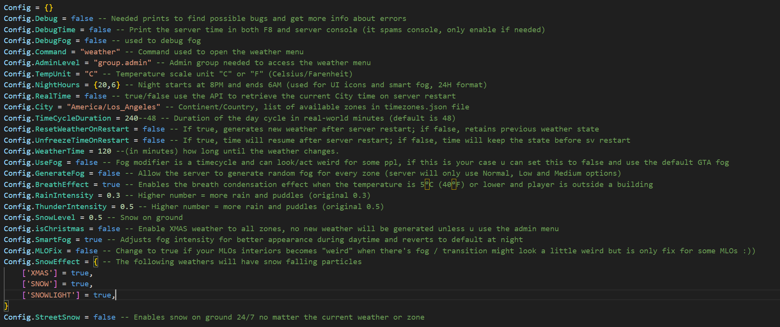Click the false value of Config.UseFog
Viewport: 780px width, 327px height.
point(87,163)
